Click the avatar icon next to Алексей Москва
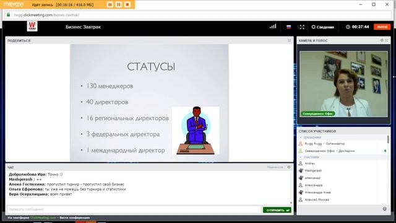The image size is (396, 223). [x=301, y=199]
